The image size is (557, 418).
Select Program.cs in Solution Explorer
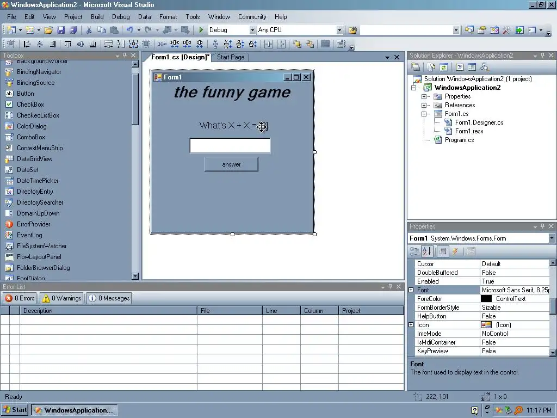click(x=459, y=140)
